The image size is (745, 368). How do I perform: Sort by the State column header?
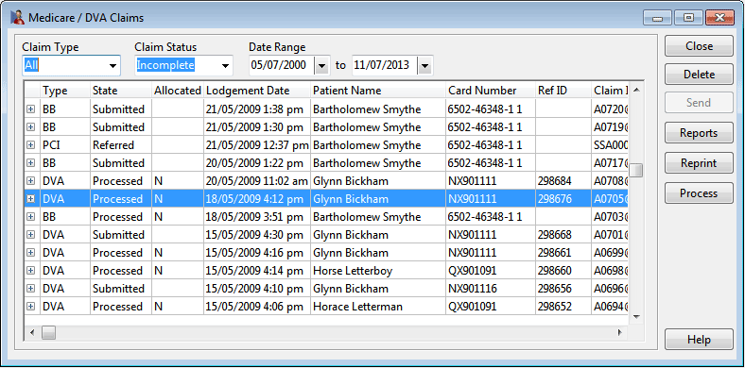121,91
